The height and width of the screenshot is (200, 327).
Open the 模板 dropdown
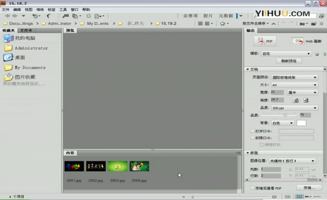[286, 54]
